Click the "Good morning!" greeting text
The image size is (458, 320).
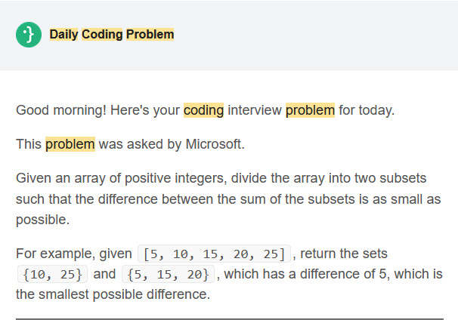[61, 110]
